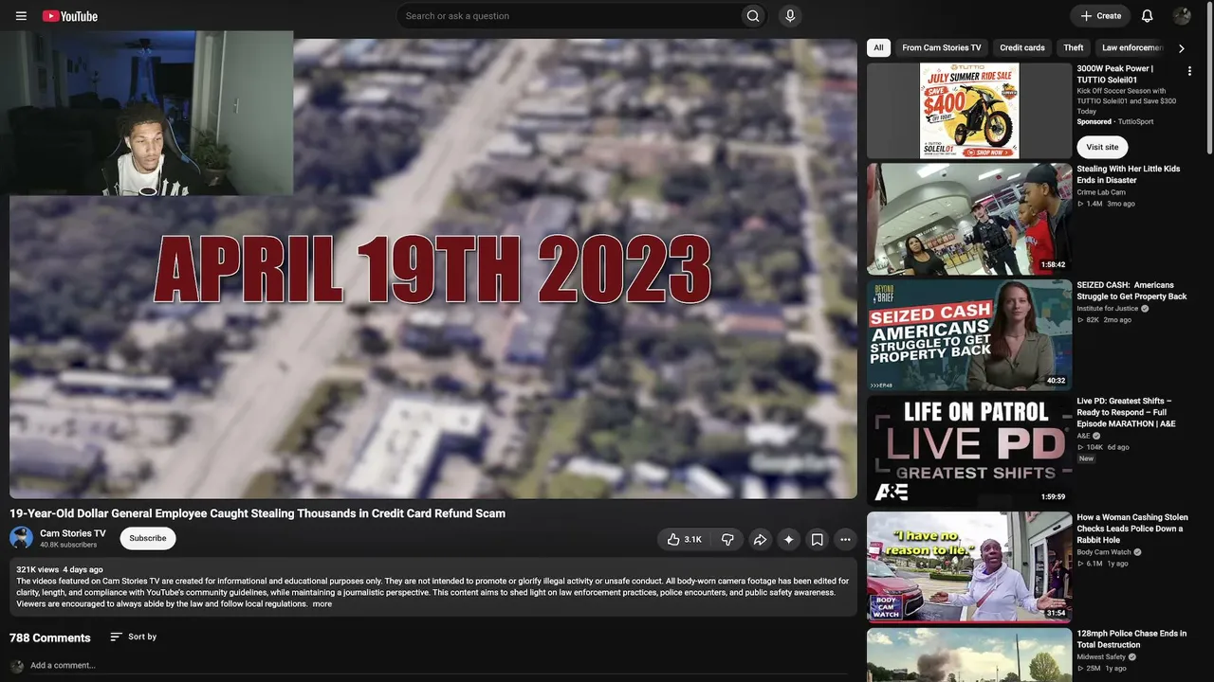
Task: Open the account avatar menu
Action: pos(1182,16)
